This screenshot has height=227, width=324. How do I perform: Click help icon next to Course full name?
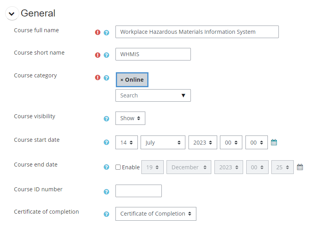tap(106, 33)
